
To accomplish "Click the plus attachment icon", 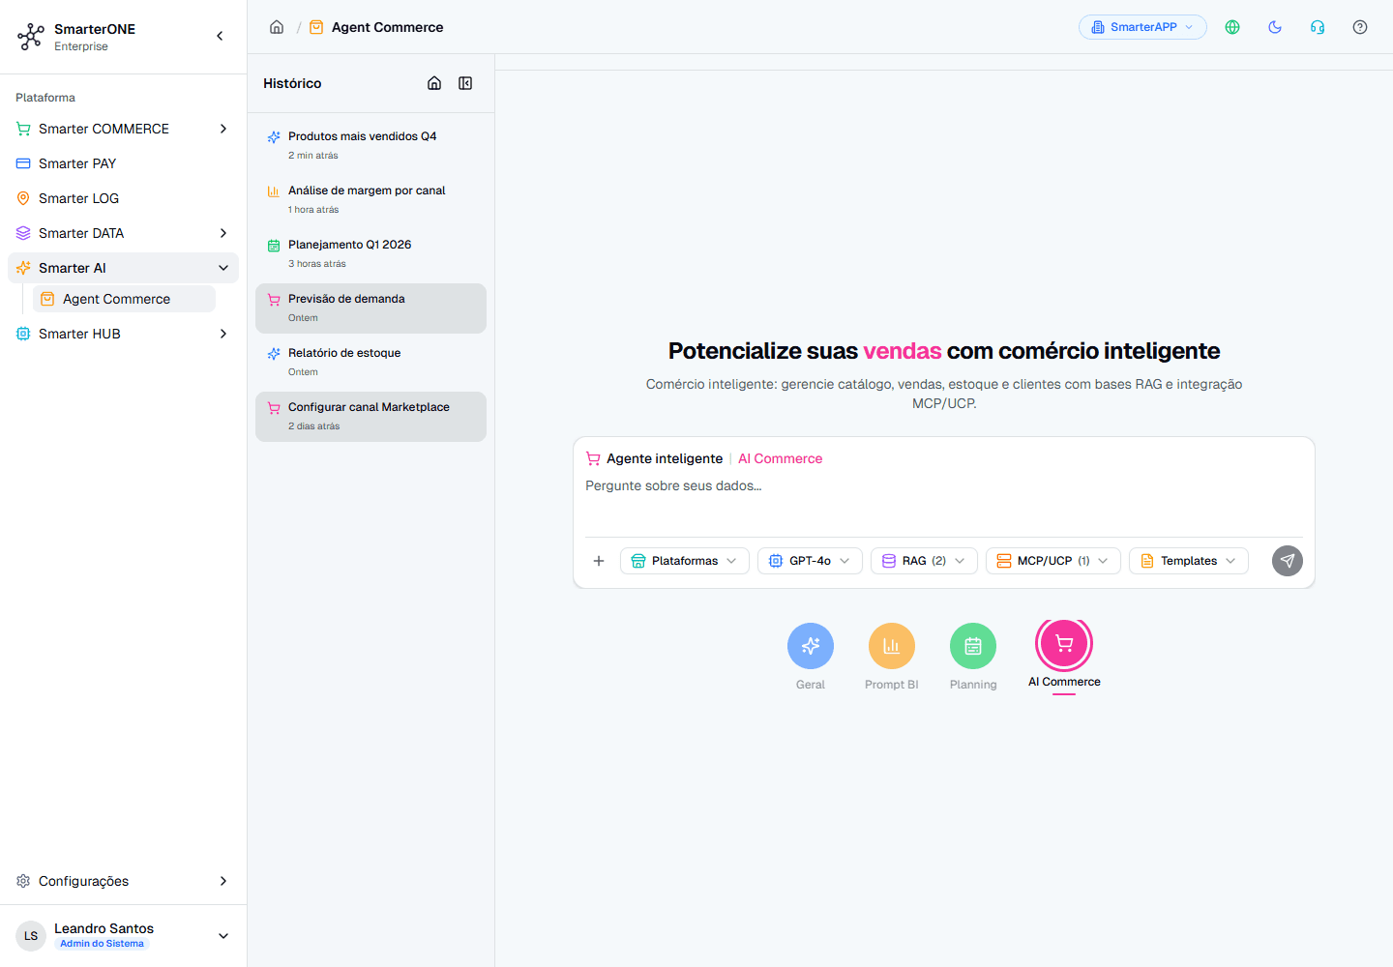I will tap(599, 561).
